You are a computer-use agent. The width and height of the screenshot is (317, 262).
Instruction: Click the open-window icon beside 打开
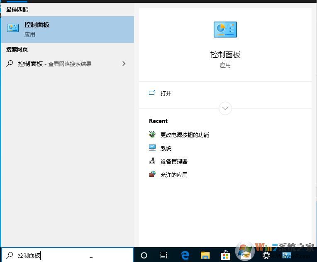(152, 93)
